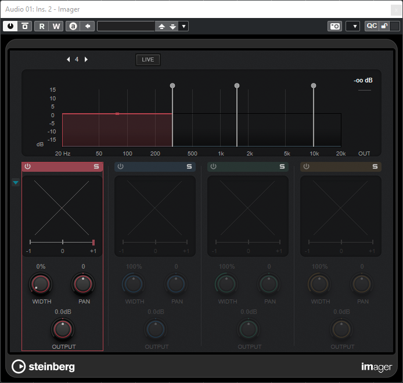The width and height of the screenshot is (403, 383).
Task: Toggle band 4 brown power button
Action: click(307, 167)
